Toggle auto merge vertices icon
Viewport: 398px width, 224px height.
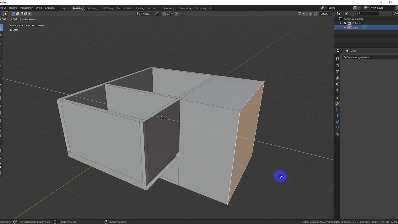tap(316, 14)
